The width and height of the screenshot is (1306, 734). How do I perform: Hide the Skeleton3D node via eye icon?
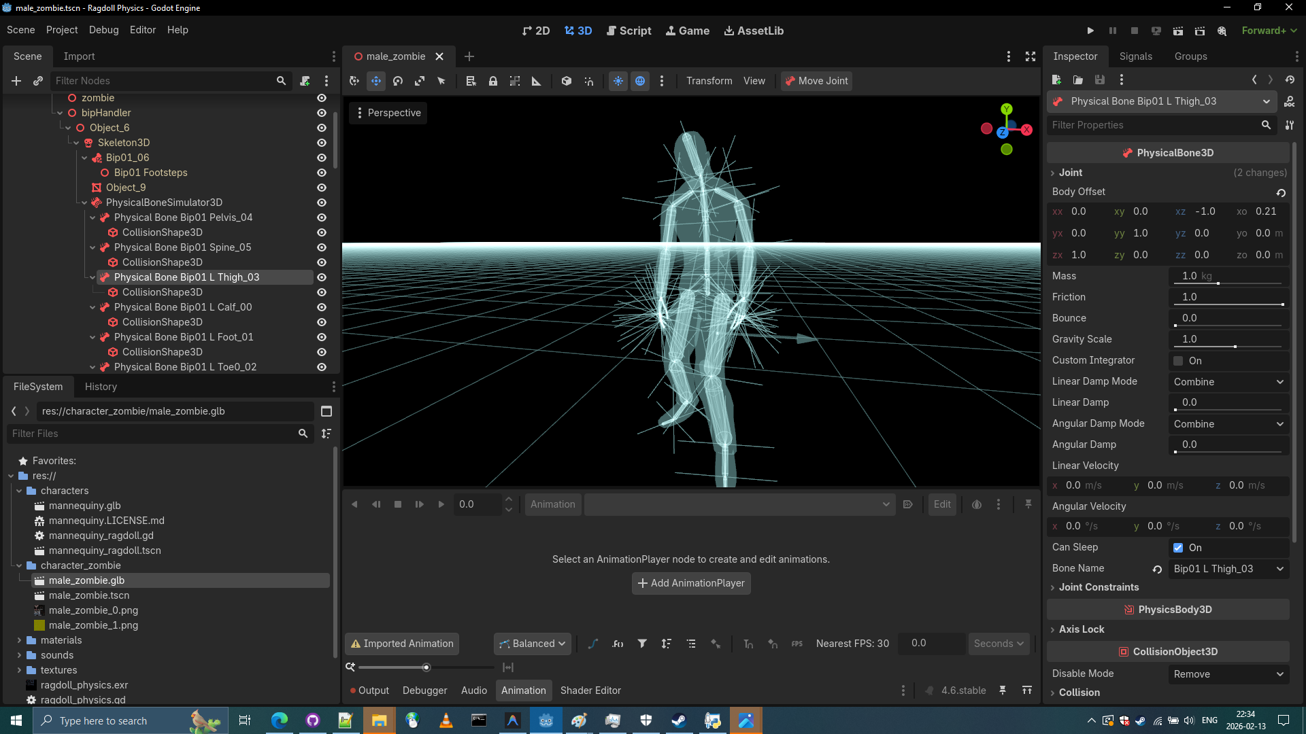click(322, 143)
